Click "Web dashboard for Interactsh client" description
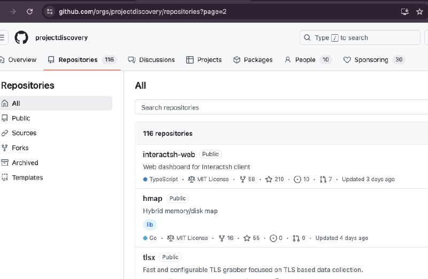The width and height of the screenshot is (428, 279). click(196, 167)
